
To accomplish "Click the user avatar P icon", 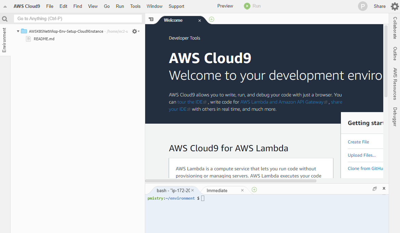I will (362, 6).
